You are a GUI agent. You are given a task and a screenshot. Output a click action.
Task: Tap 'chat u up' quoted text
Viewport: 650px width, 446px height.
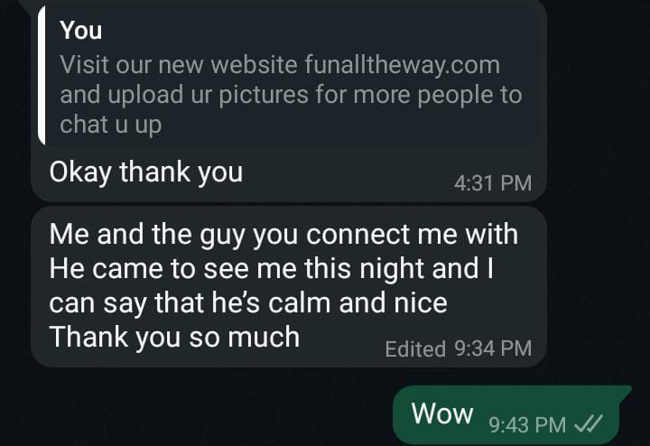pos(111,125)
